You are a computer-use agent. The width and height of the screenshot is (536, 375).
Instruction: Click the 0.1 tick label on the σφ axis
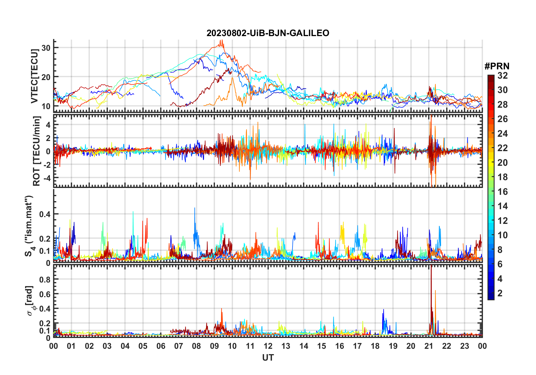tap(45, 331)
